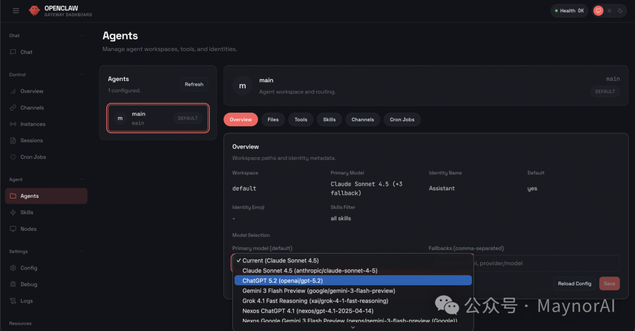Viewport: 635px width, 331px height.
Task: Click the Primary Model value Claude Sonnet 4.5
Action: pyautogui.click(x=366, y=189)
